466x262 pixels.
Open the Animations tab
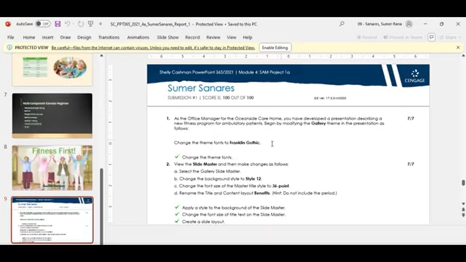pyautogui.click(x=138, y=37)
